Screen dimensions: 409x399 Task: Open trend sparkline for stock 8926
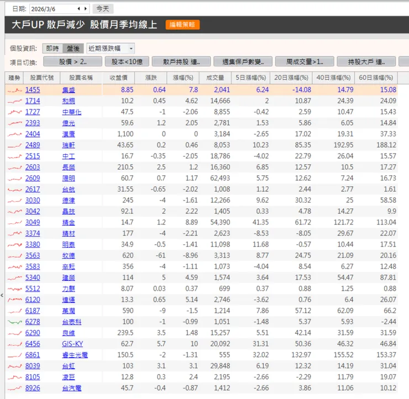point(15,389)
